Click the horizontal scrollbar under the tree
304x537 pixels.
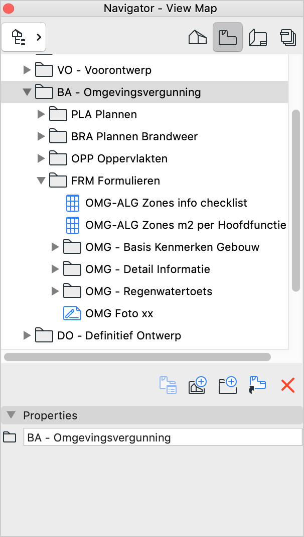137,357
